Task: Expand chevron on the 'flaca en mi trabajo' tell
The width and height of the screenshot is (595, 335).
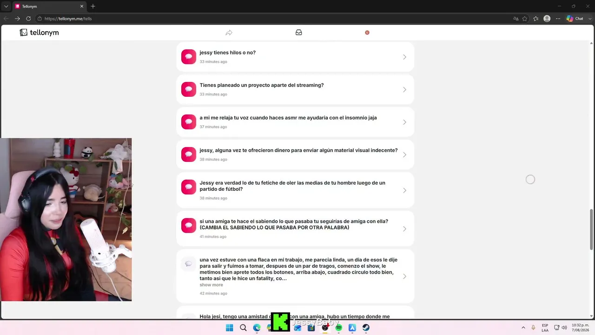Action: [x=404, y=276]
